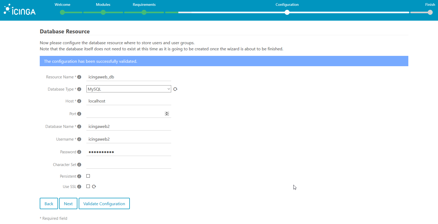Show info icon next to Port
The width and height of the screenshot is (438, 224).
[x=79, y=114]
